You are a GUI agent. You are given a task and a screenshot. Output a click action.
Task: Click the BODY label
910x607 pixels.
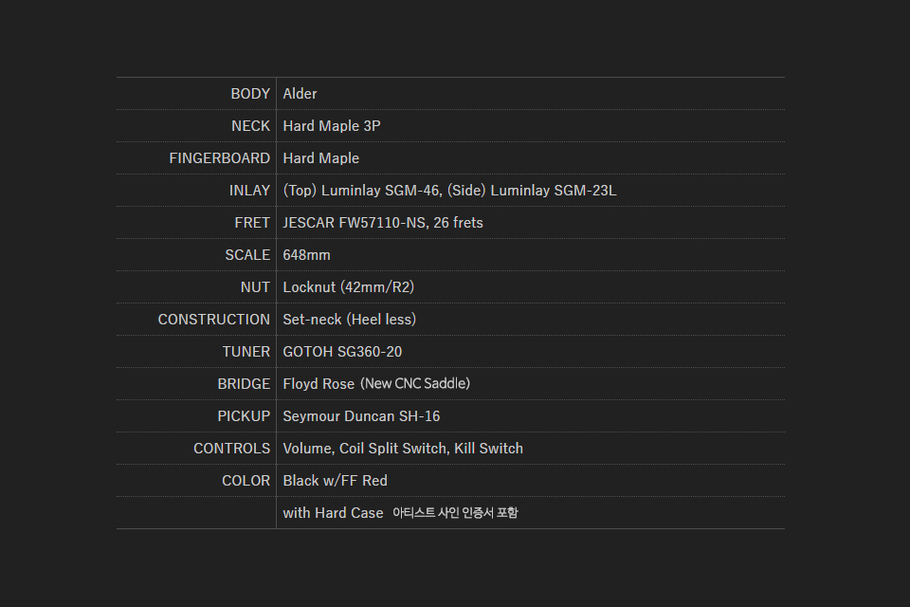[x=250, y=94]
